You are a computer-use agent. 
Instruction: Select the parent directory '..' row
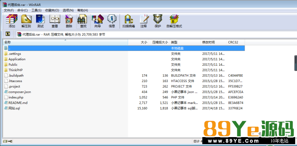124,48
